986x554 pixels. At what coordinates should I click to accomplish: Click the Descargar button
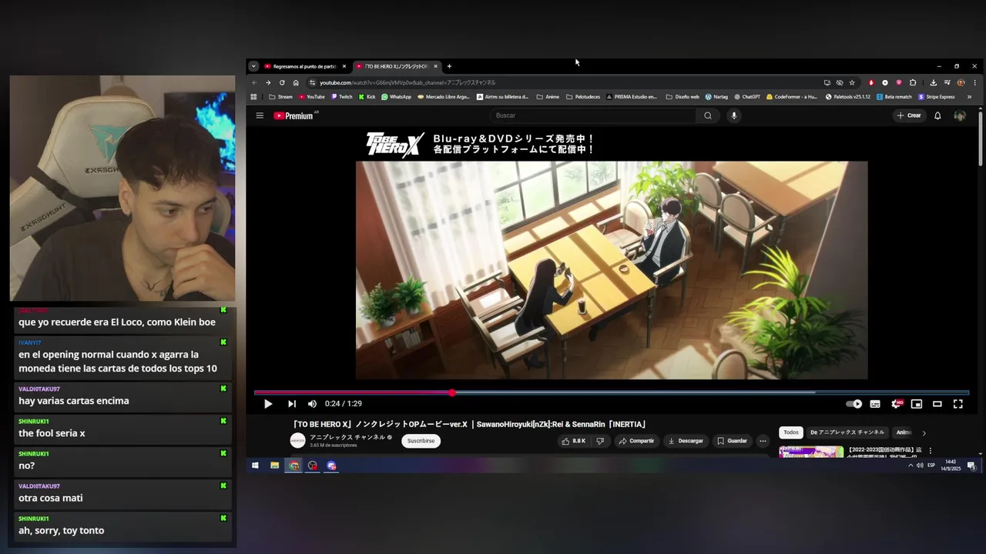pos(686,441)
